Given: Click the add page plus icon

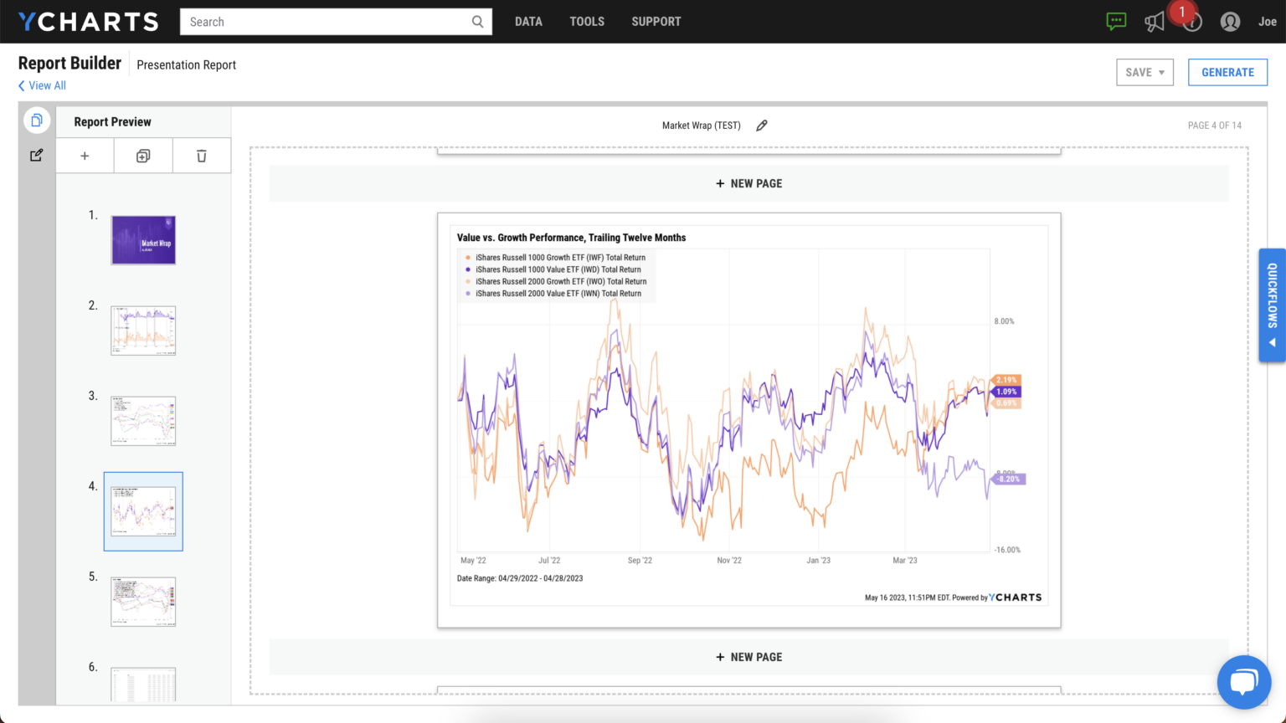Looking at the screenshot, I should coord(85,156).
